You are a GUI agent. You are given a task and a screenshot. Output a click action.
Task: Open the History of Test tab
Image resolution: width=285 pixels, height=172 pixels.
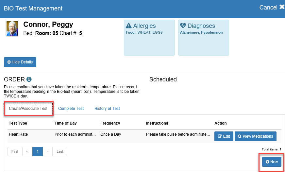107,109
